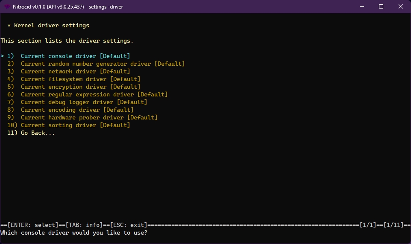Click the [1/11] item counter
Screen dimensions: 411x244
394,225
